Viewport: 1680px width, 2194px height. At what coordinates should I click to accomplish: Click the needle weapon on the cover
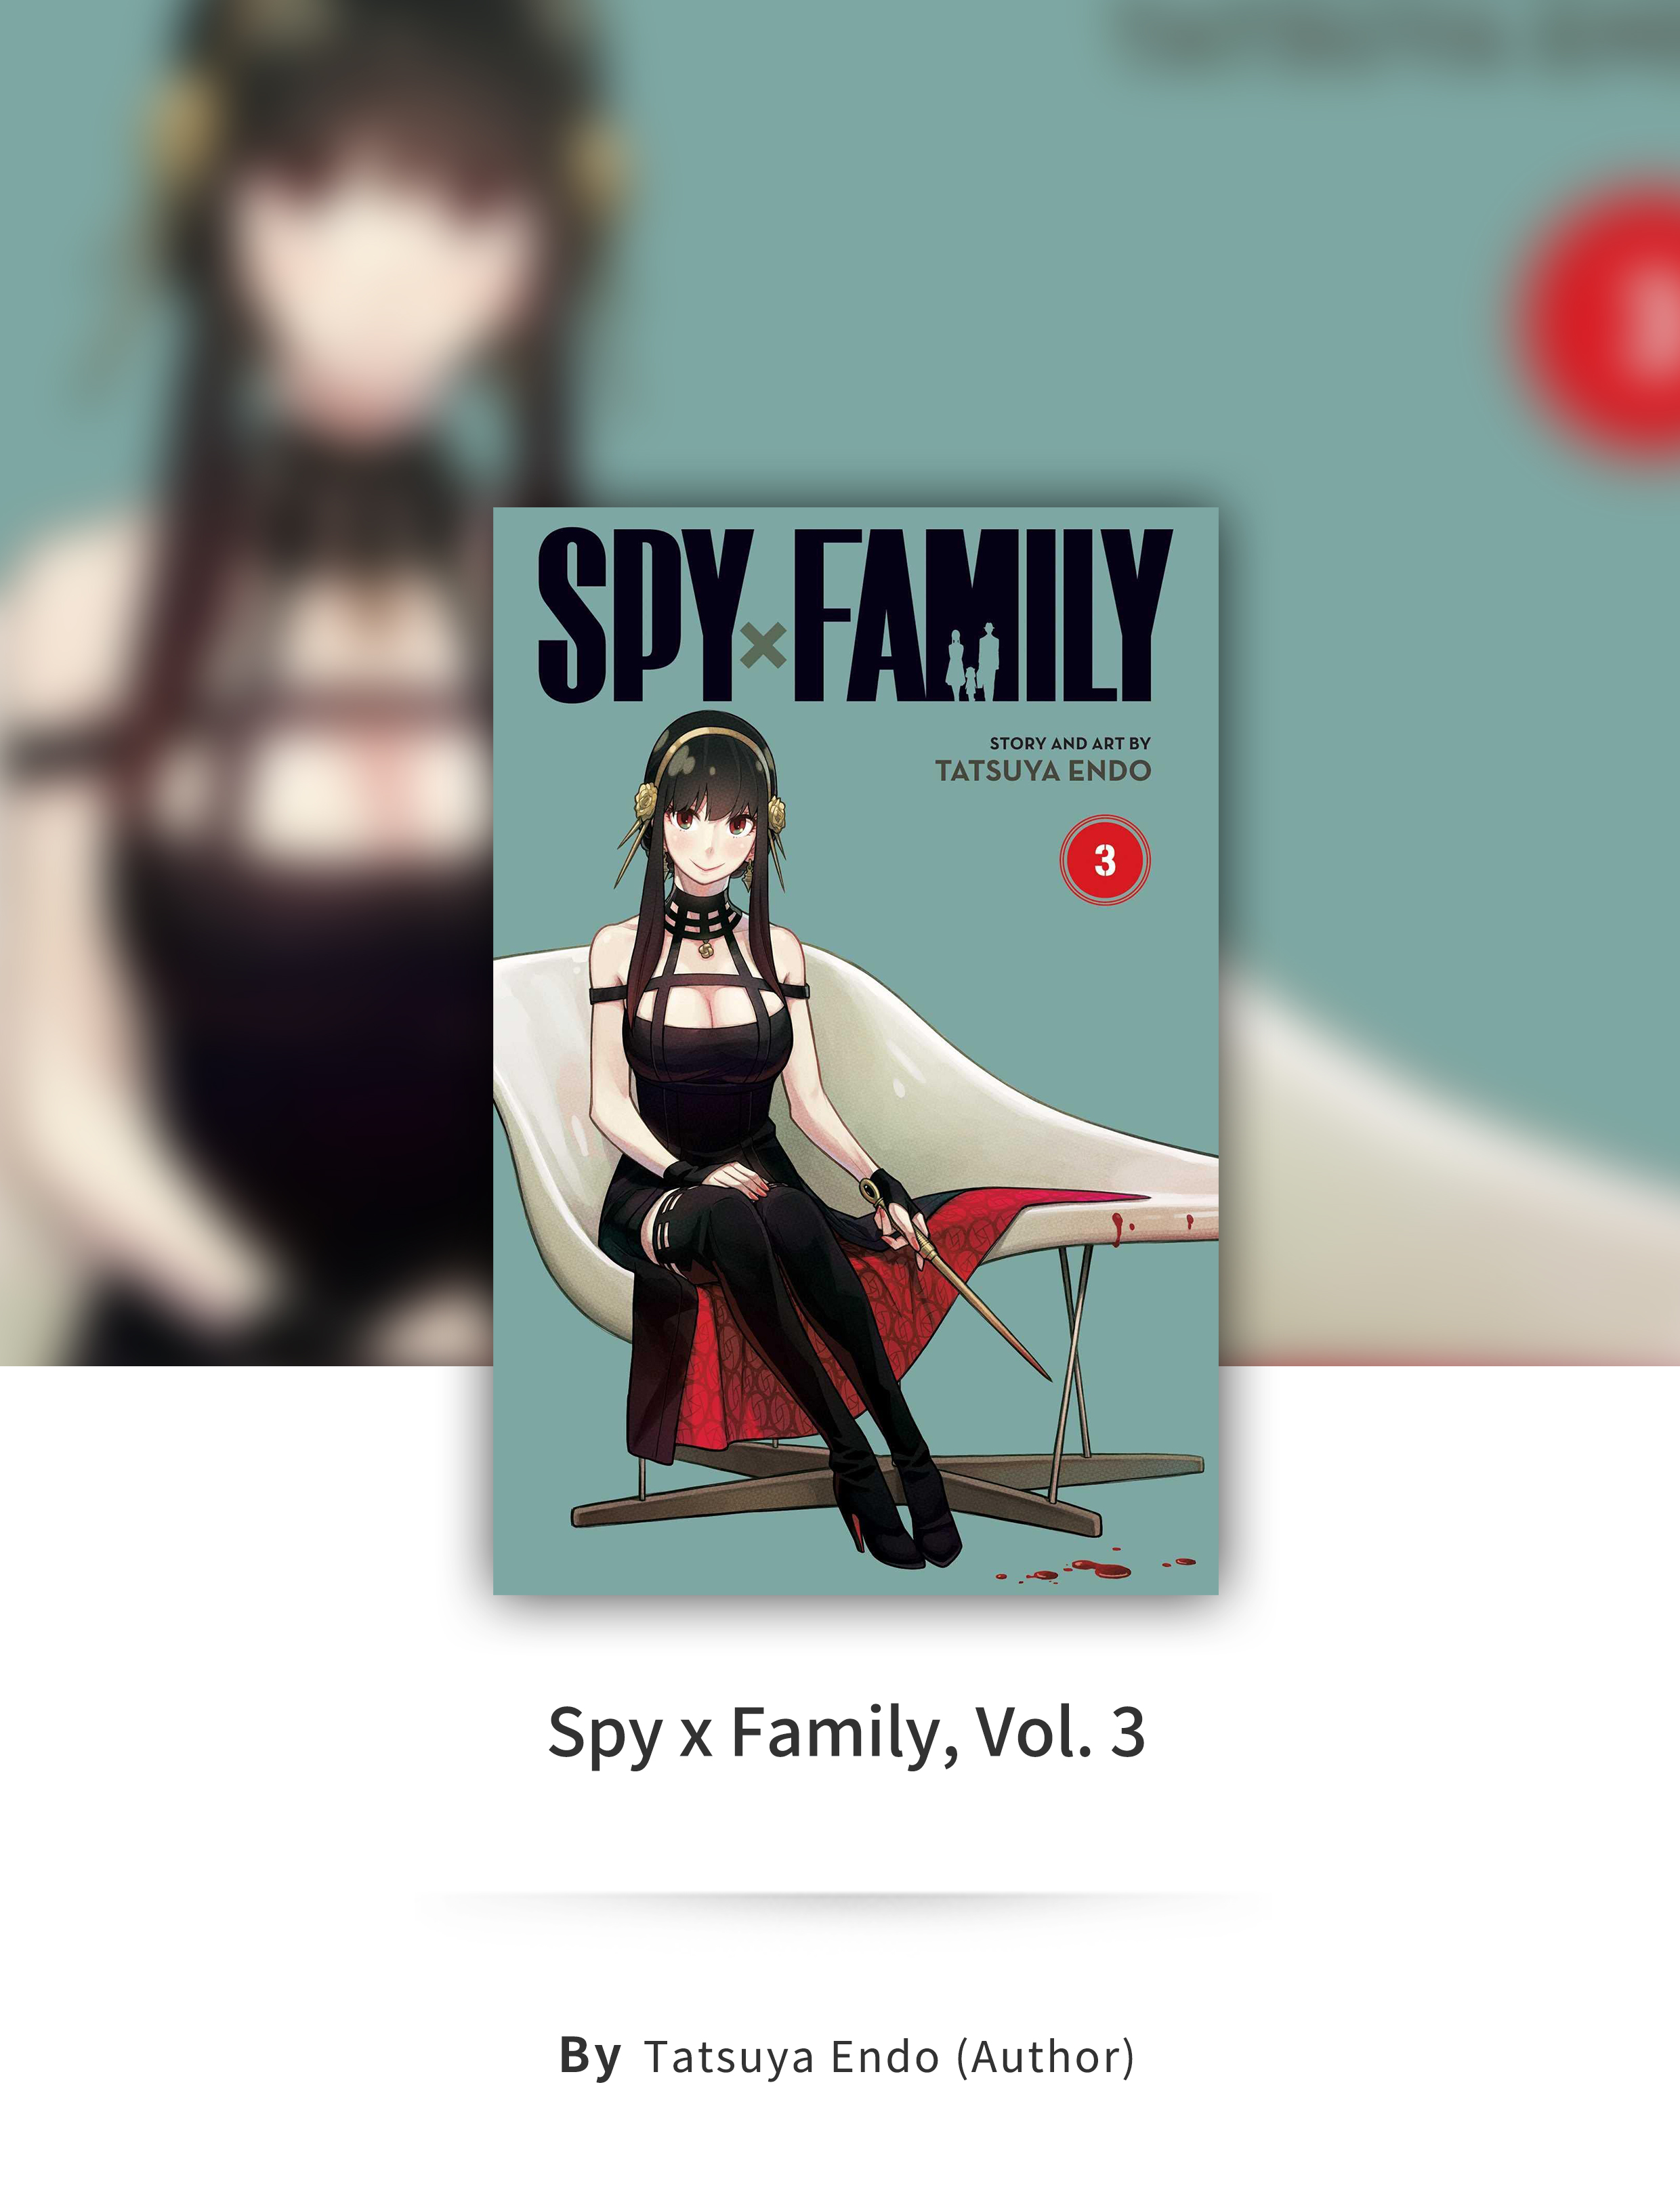click(955, 1280)
